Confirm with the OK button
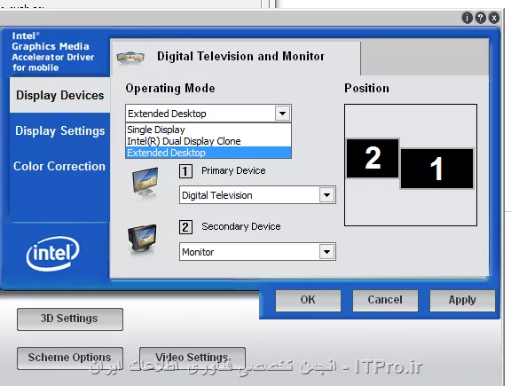511x386 pixels. coord(308,300)
